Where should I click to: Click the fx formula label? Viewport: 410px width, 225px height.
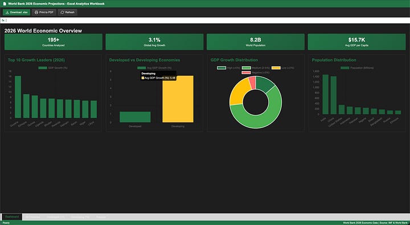coord(3,21)
